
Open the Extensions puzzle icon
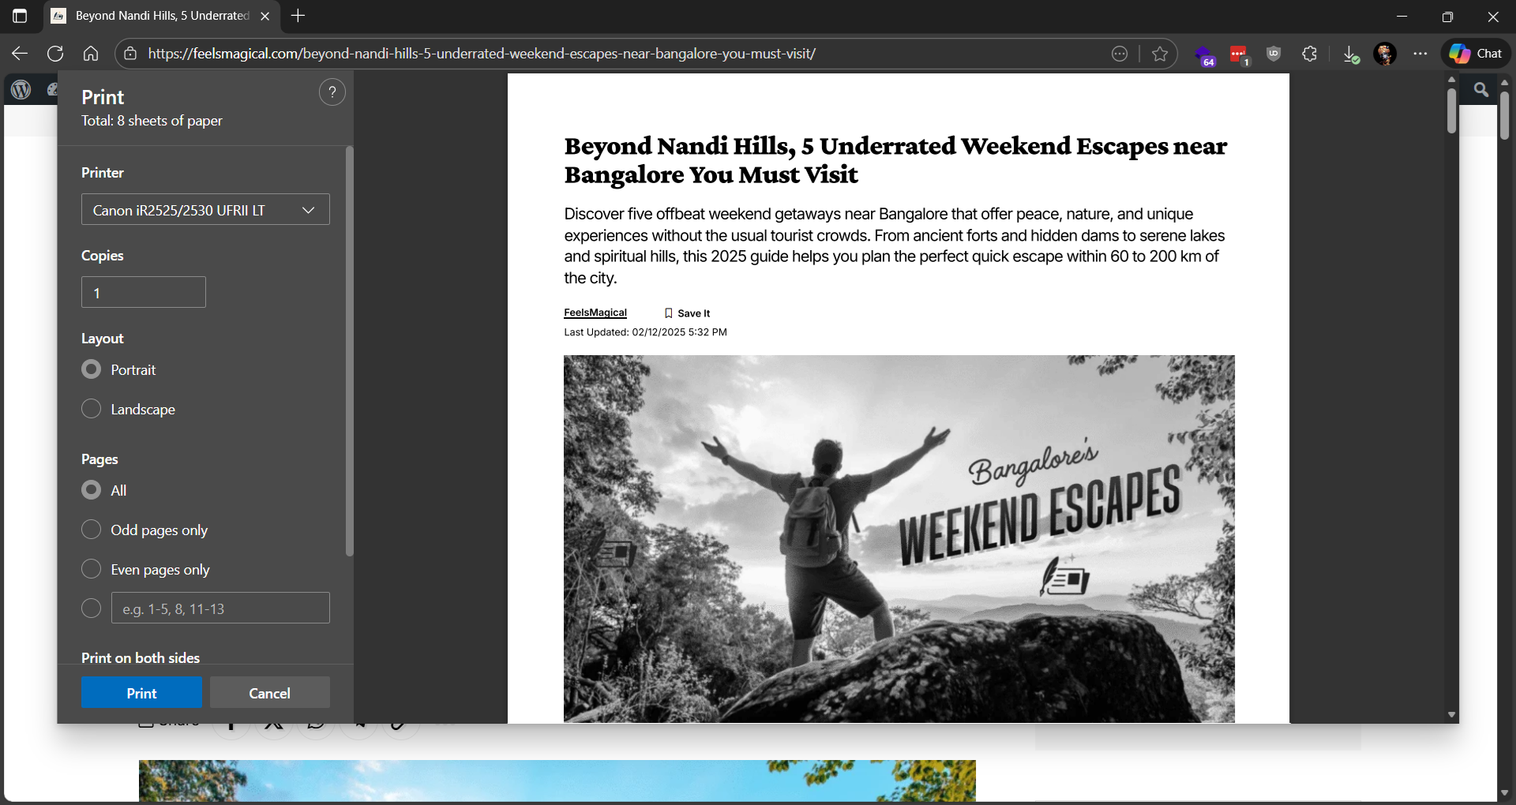(1309, 54)
